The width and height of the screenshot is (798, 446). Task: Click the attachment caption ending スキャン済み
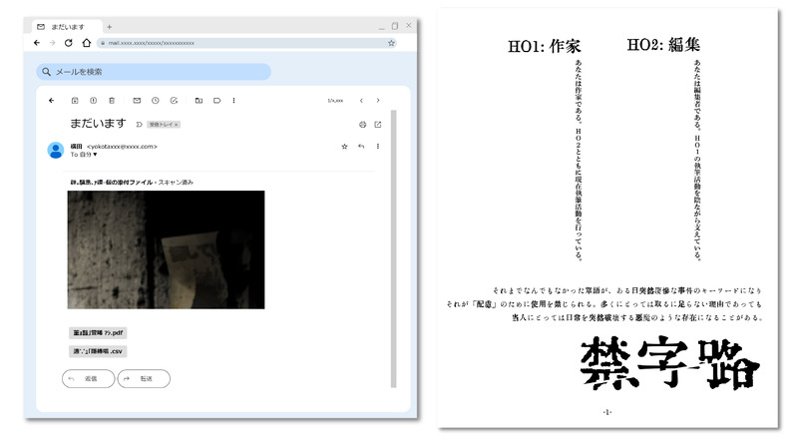[132, 183]
